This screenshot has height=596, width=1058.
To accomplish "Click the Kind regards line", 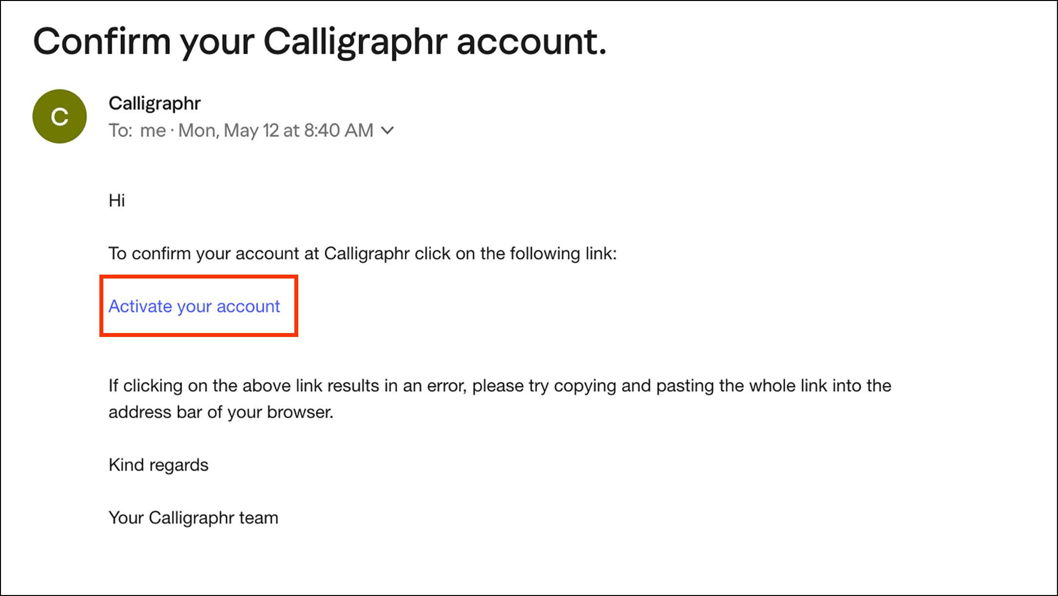I will (158, 465).
